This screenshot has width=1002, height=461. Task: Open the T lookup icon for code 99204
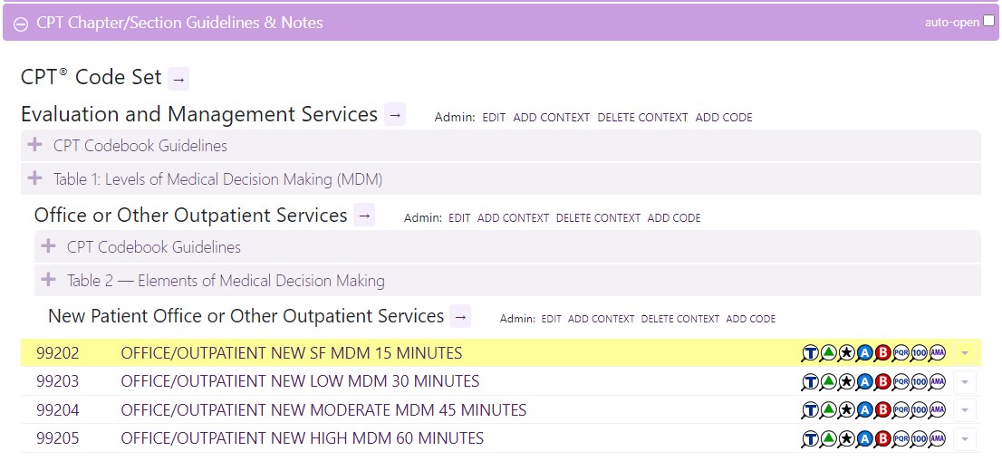(810, 409)
